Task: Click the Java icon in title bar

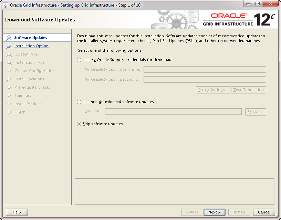Action: point(6,5)
